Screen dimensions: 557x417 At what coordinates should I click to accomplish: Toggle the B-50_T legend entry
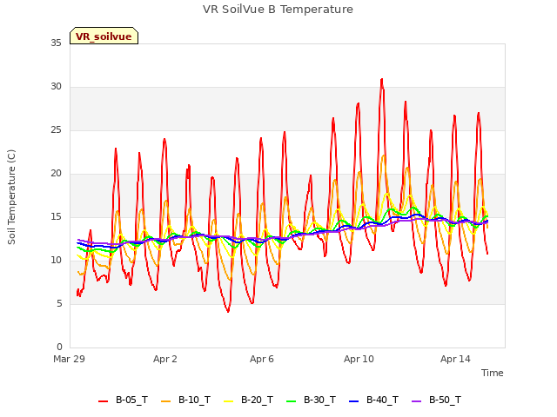(436, 400)
